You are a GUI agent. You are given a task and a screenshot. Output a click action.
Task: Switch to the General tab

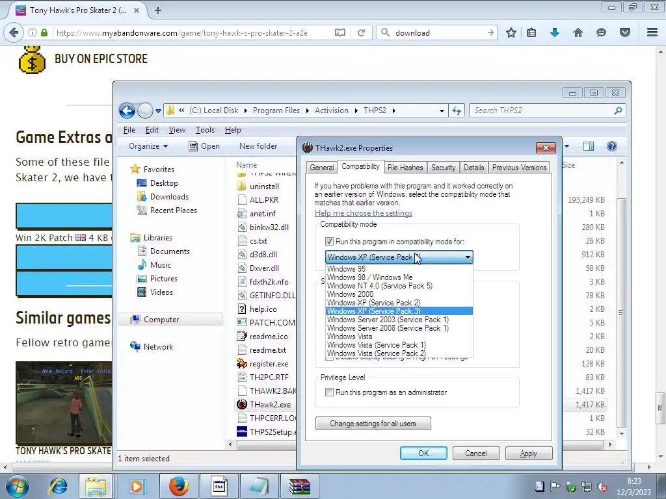(x=321, y=168)
